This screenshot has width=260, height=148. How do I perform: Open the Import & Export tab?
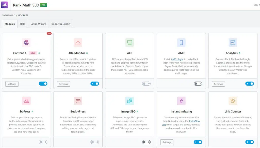61,24
